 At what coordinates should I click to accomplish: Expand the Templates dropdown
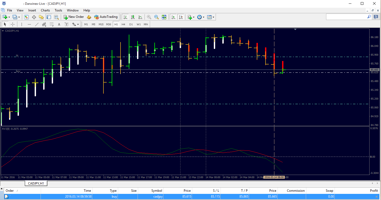coord(214,17)
